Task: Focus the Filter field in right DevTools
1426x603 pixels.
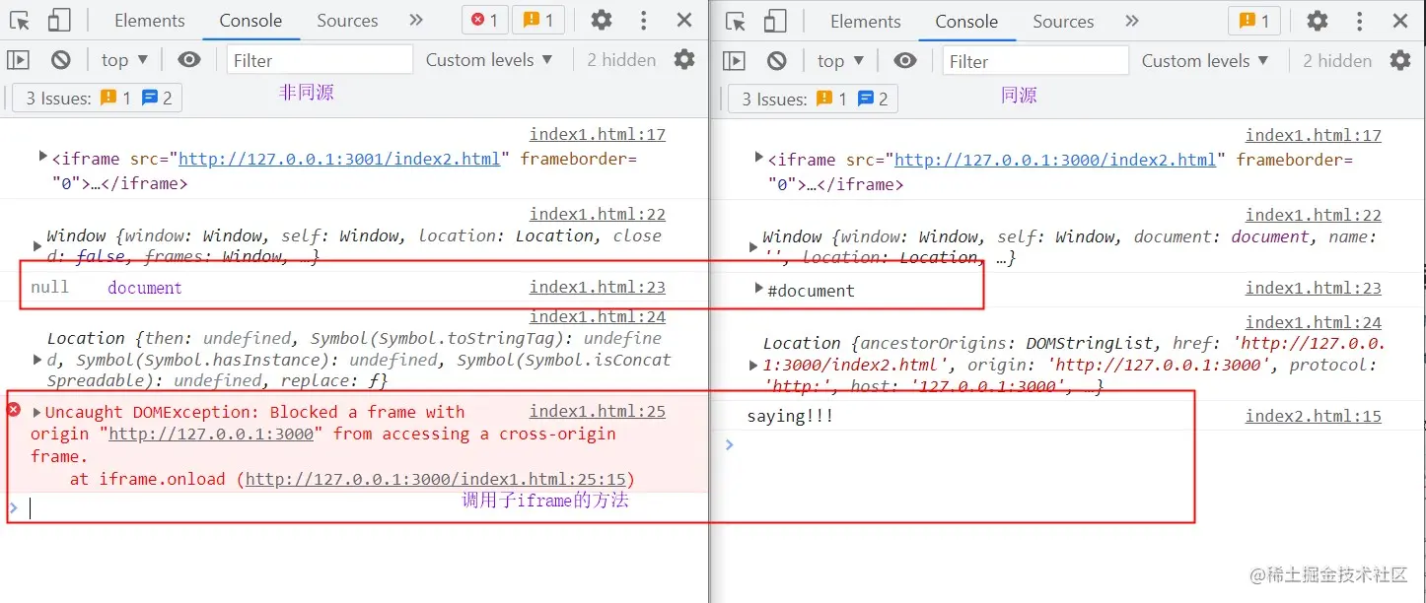Action: 1035,61
